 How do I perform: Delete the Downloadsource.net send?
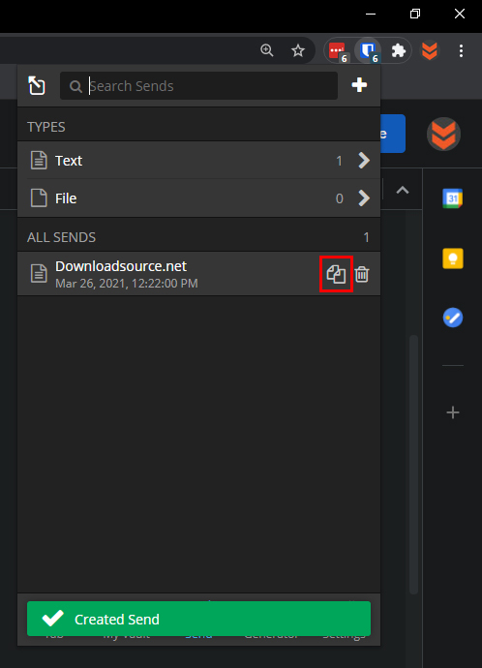(362, 274)
